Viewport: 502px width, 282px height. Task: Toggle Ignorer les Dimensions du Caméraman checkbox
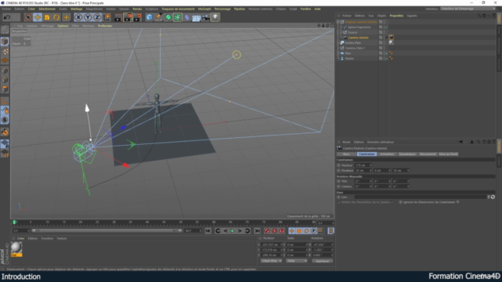coord(458,202)
